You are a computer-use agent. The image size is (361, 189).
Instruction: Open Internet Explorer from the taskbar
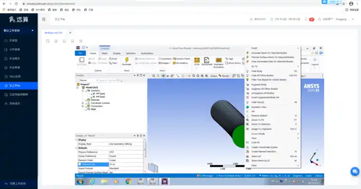[92, 181]
